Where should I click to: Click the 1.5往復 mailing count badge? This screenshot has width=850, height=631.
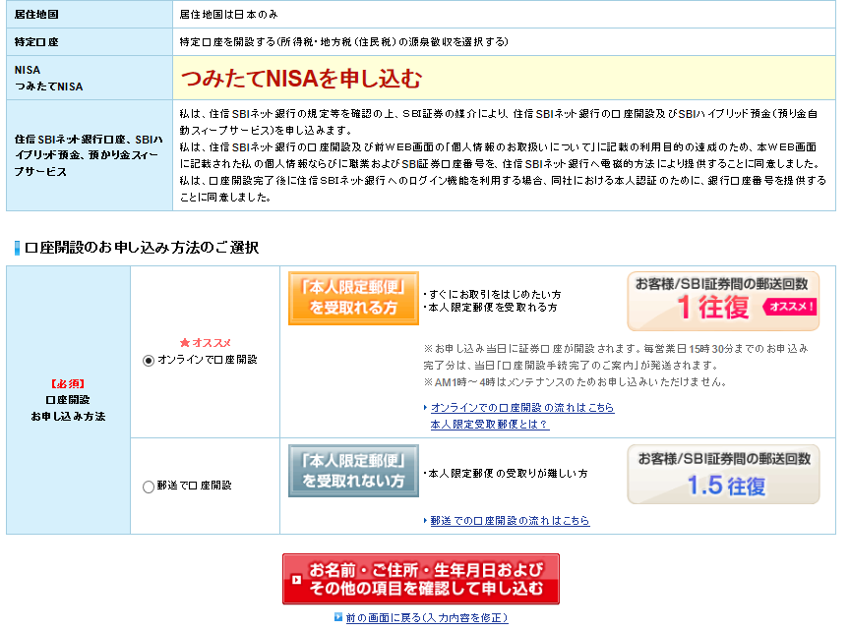[x=723, y=475]
